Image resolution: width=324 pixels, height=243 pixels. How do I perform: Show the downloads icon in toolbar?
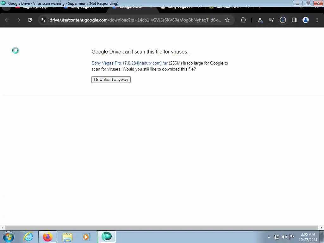283,20
